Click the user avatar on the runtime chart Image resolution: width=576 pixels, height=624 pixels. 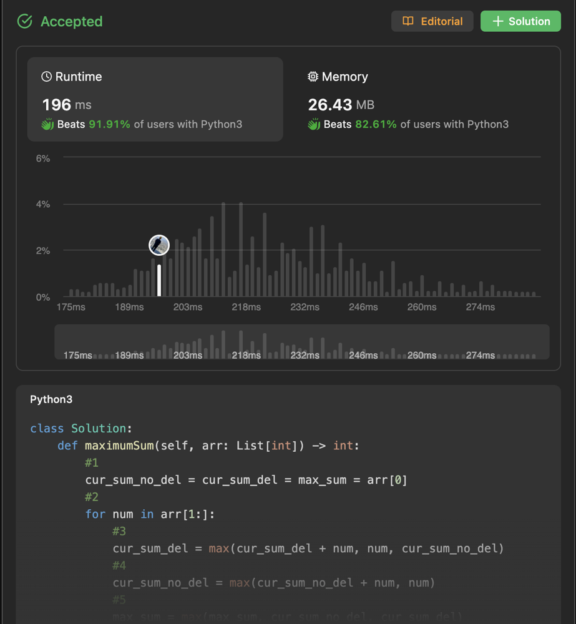click(x=159, y=245)
